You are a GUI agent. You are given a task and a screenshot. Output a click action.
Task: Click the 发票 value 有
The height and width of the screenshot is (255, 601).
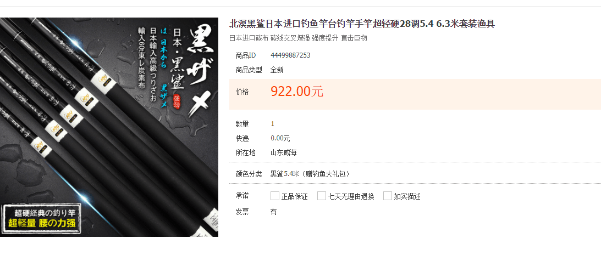(274, 212)
